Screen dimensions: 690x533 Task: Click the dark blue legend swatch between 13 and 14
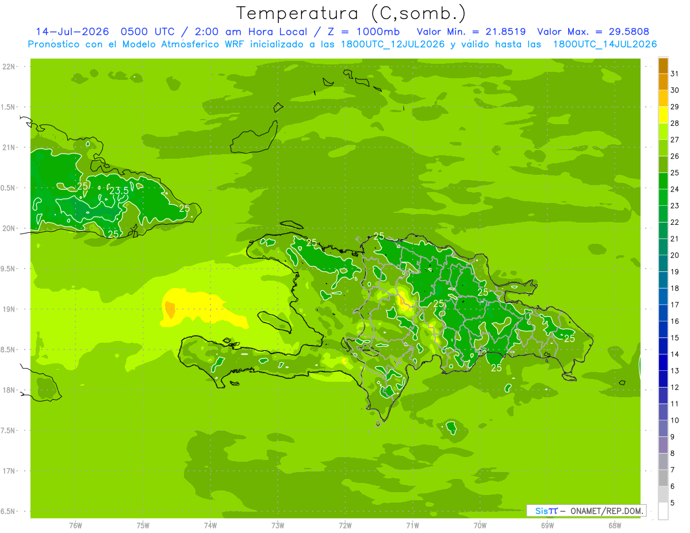663,362
